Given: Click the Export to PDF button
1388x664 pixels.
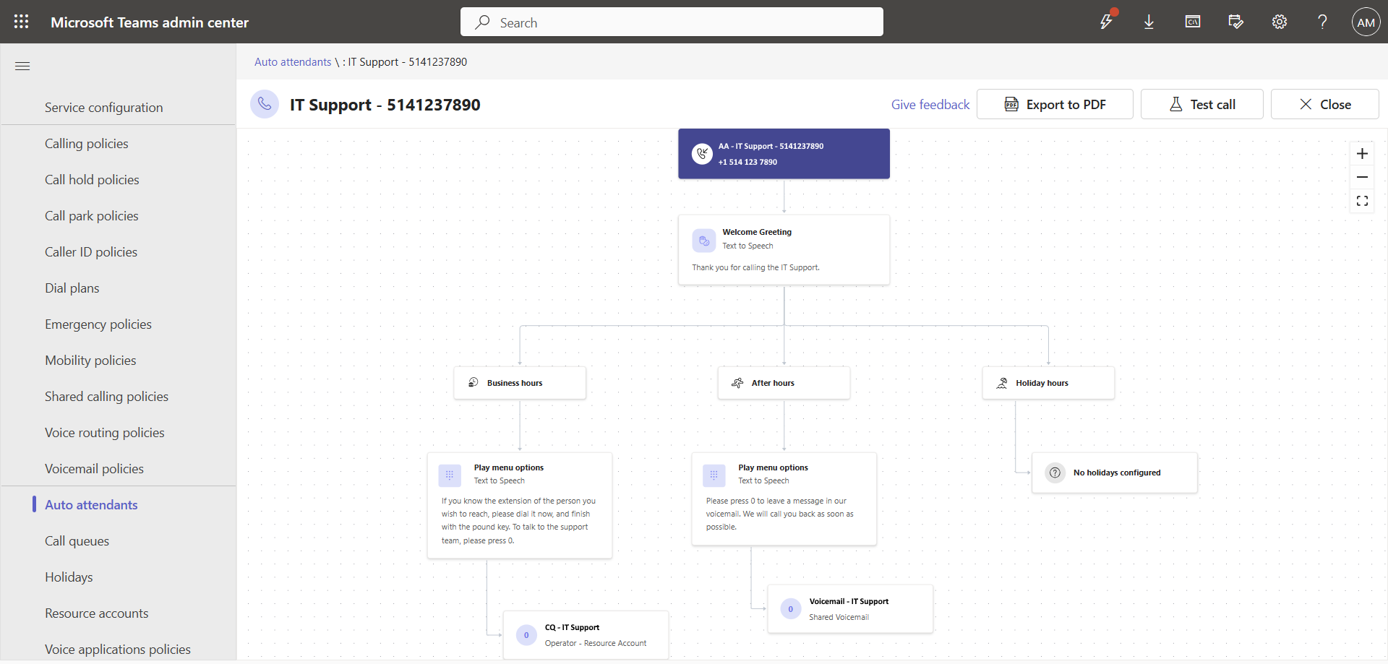Looking at the screenshot, I should 1055,104.
